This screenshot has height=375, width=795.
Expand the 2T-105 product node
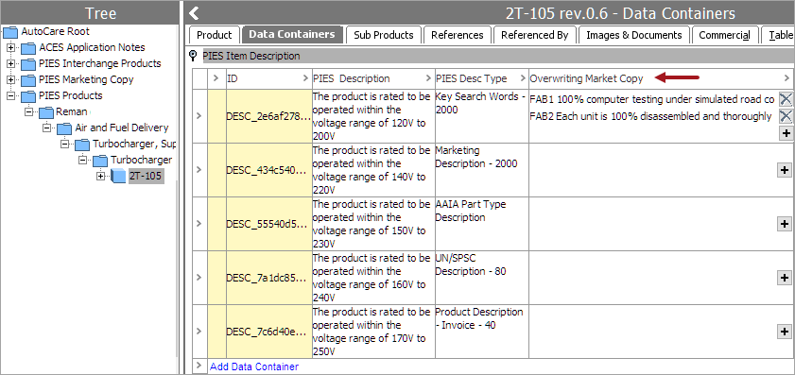pyautogui.click(x=101, y=176)
